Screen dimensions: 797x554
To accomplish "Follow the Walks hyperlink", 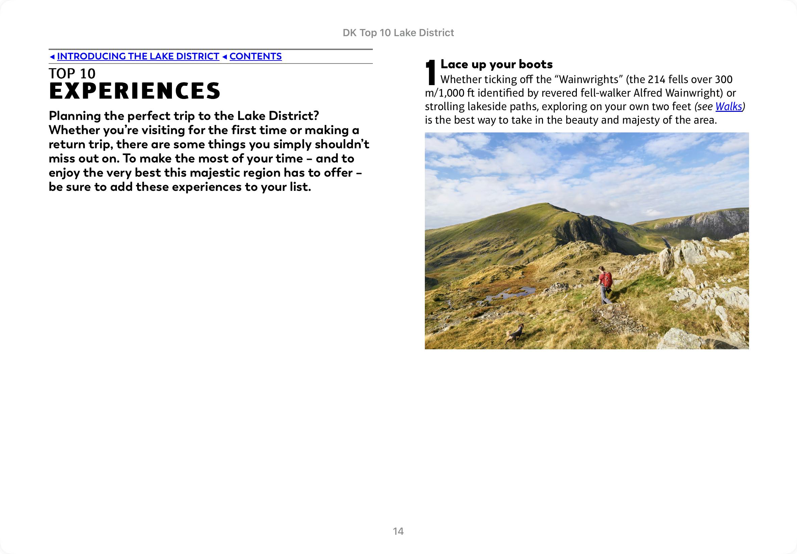I will coord(729,106).
